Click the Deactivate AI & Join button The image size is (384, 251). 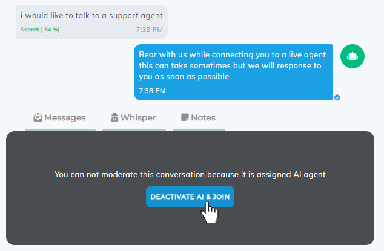tap(190, 197)
